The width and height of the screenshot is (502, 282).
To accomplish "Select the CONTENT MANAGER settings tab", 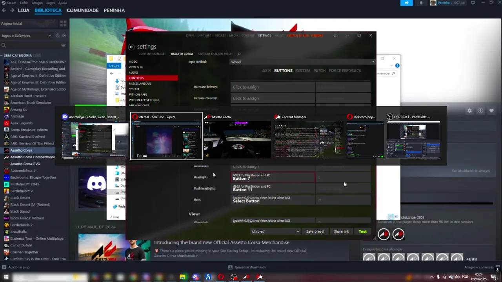I will click(x=152, y=54).
